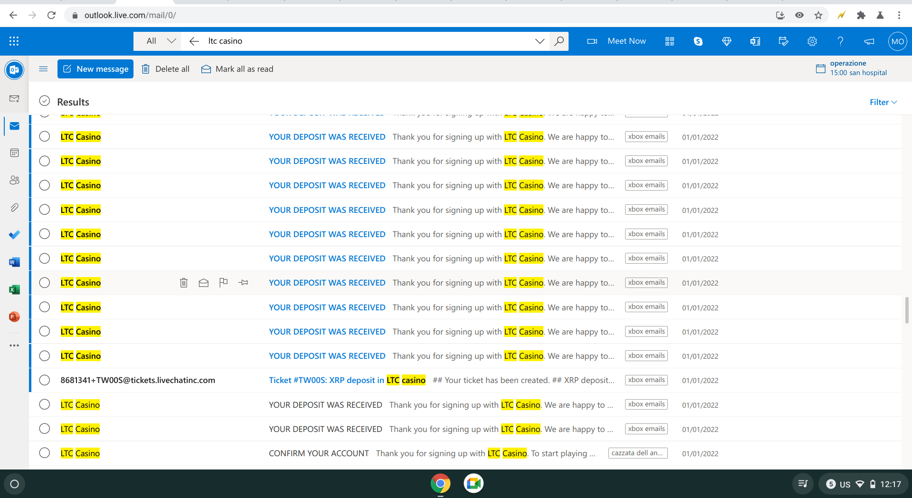Pin the hovered LTC Casino email

coord(244,283)
